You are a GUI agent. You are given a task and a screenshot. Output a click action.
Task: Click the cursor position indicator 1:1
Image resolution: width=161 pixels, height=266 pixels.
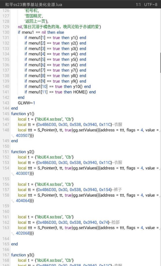tap(138, 5)
